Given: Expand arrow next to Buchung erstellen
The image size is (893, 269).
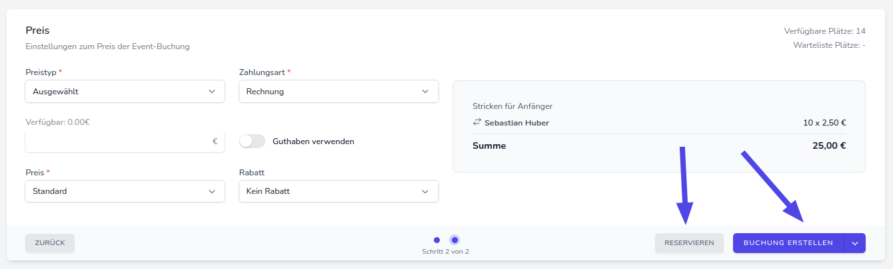Looking at the screenshot, I should click(855, 243).
